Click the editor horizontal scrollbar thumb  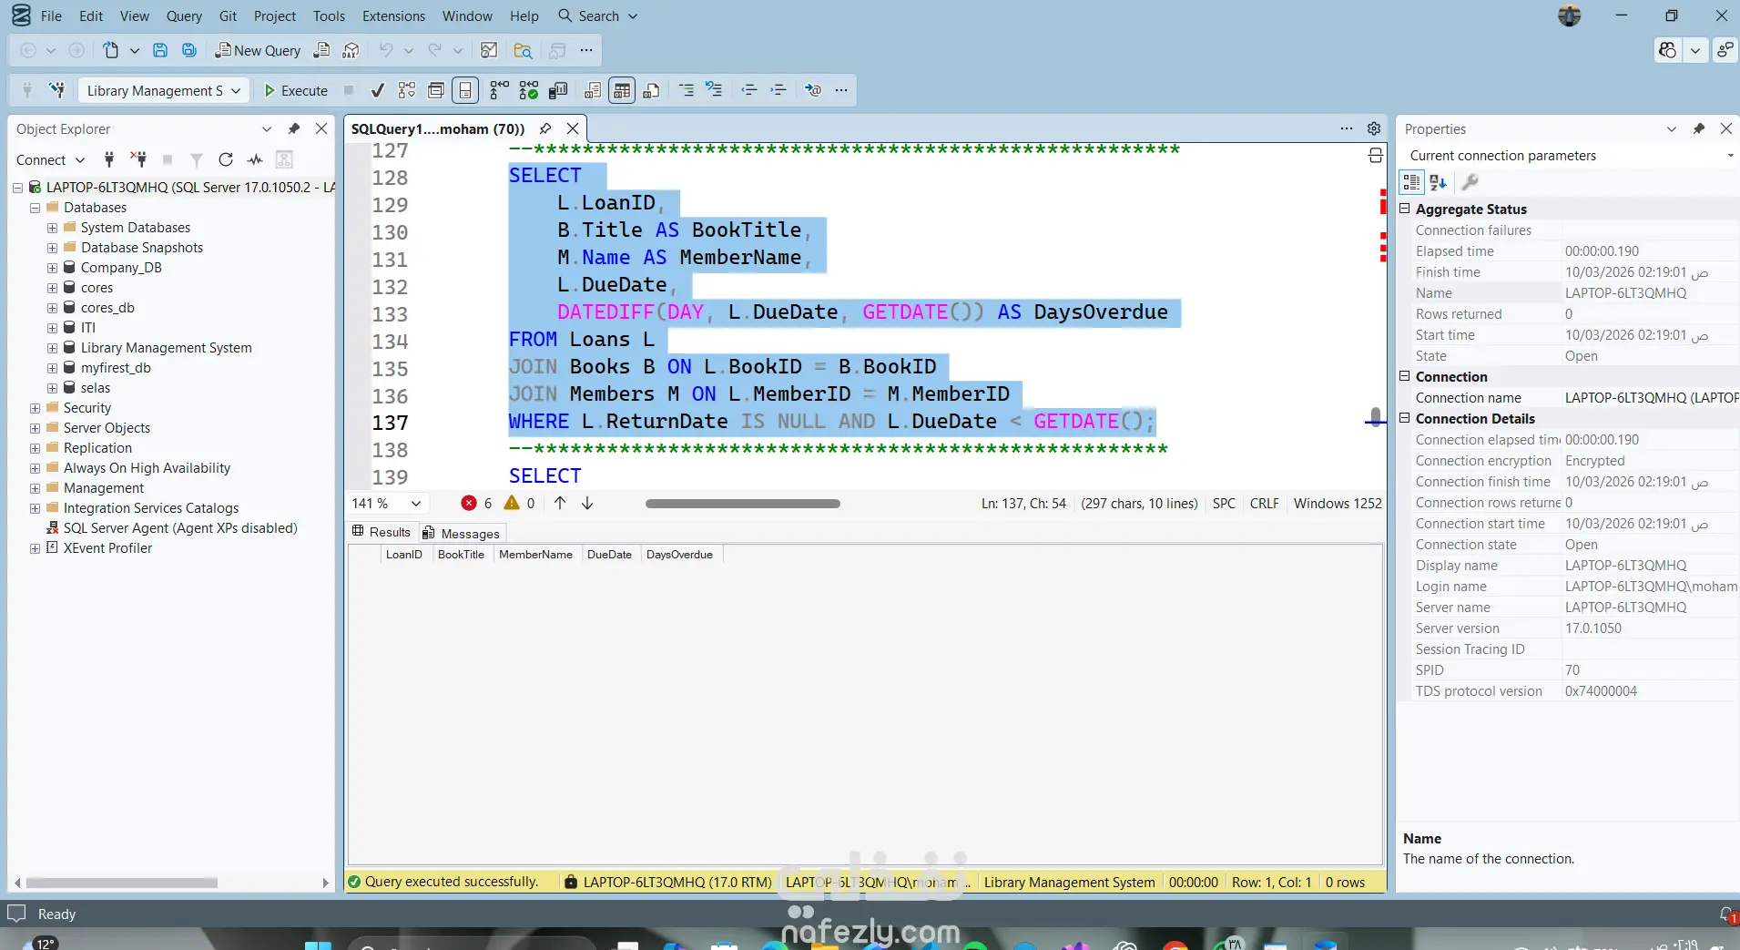[x=742, y=504]
